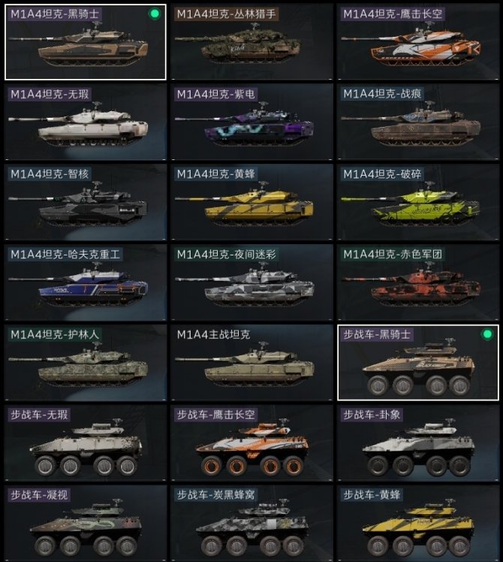Select the M1A4坦克-黑骑士 skin card
The image size is (503, 562).
point(86,42)
